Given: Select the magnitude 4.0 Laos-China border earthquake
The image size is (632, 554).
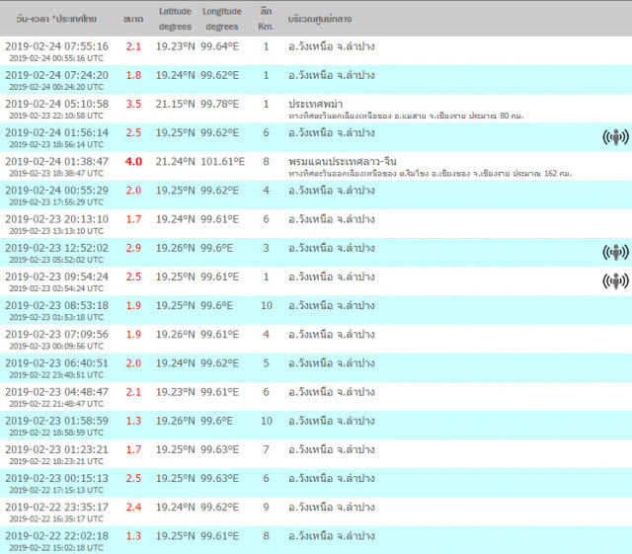Looking at the screenshot, I should (x=316, y=166).
